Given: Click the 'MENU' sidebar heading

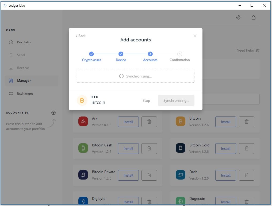Looking at the screenshot, I should pyautogui.click(x=11, y=30).
